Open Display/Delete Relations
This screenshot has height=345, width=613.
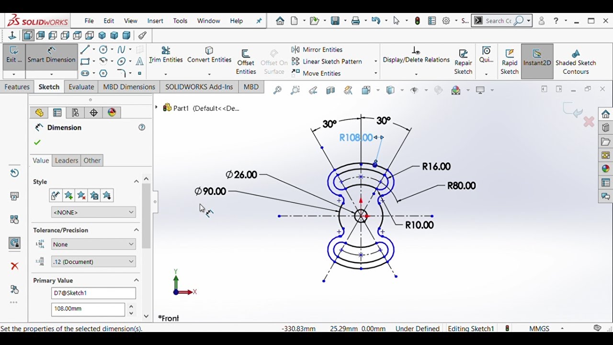click(x=416, y=55)
